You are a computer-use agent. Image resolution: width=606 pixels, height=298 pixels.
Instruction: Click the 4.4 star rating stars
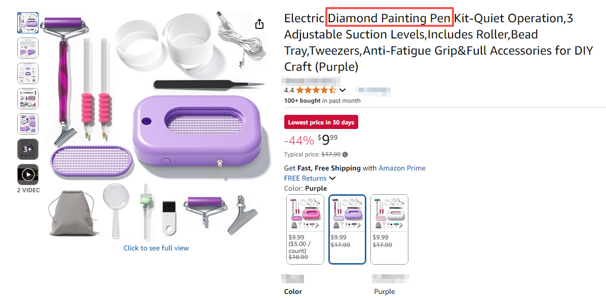coord(316,91)
